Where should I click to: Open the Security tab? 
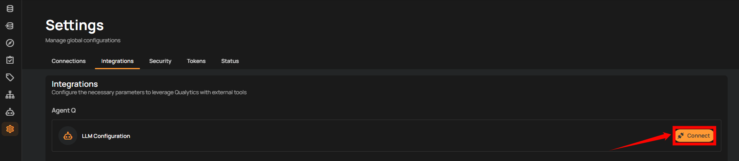(x=160, y=61)
